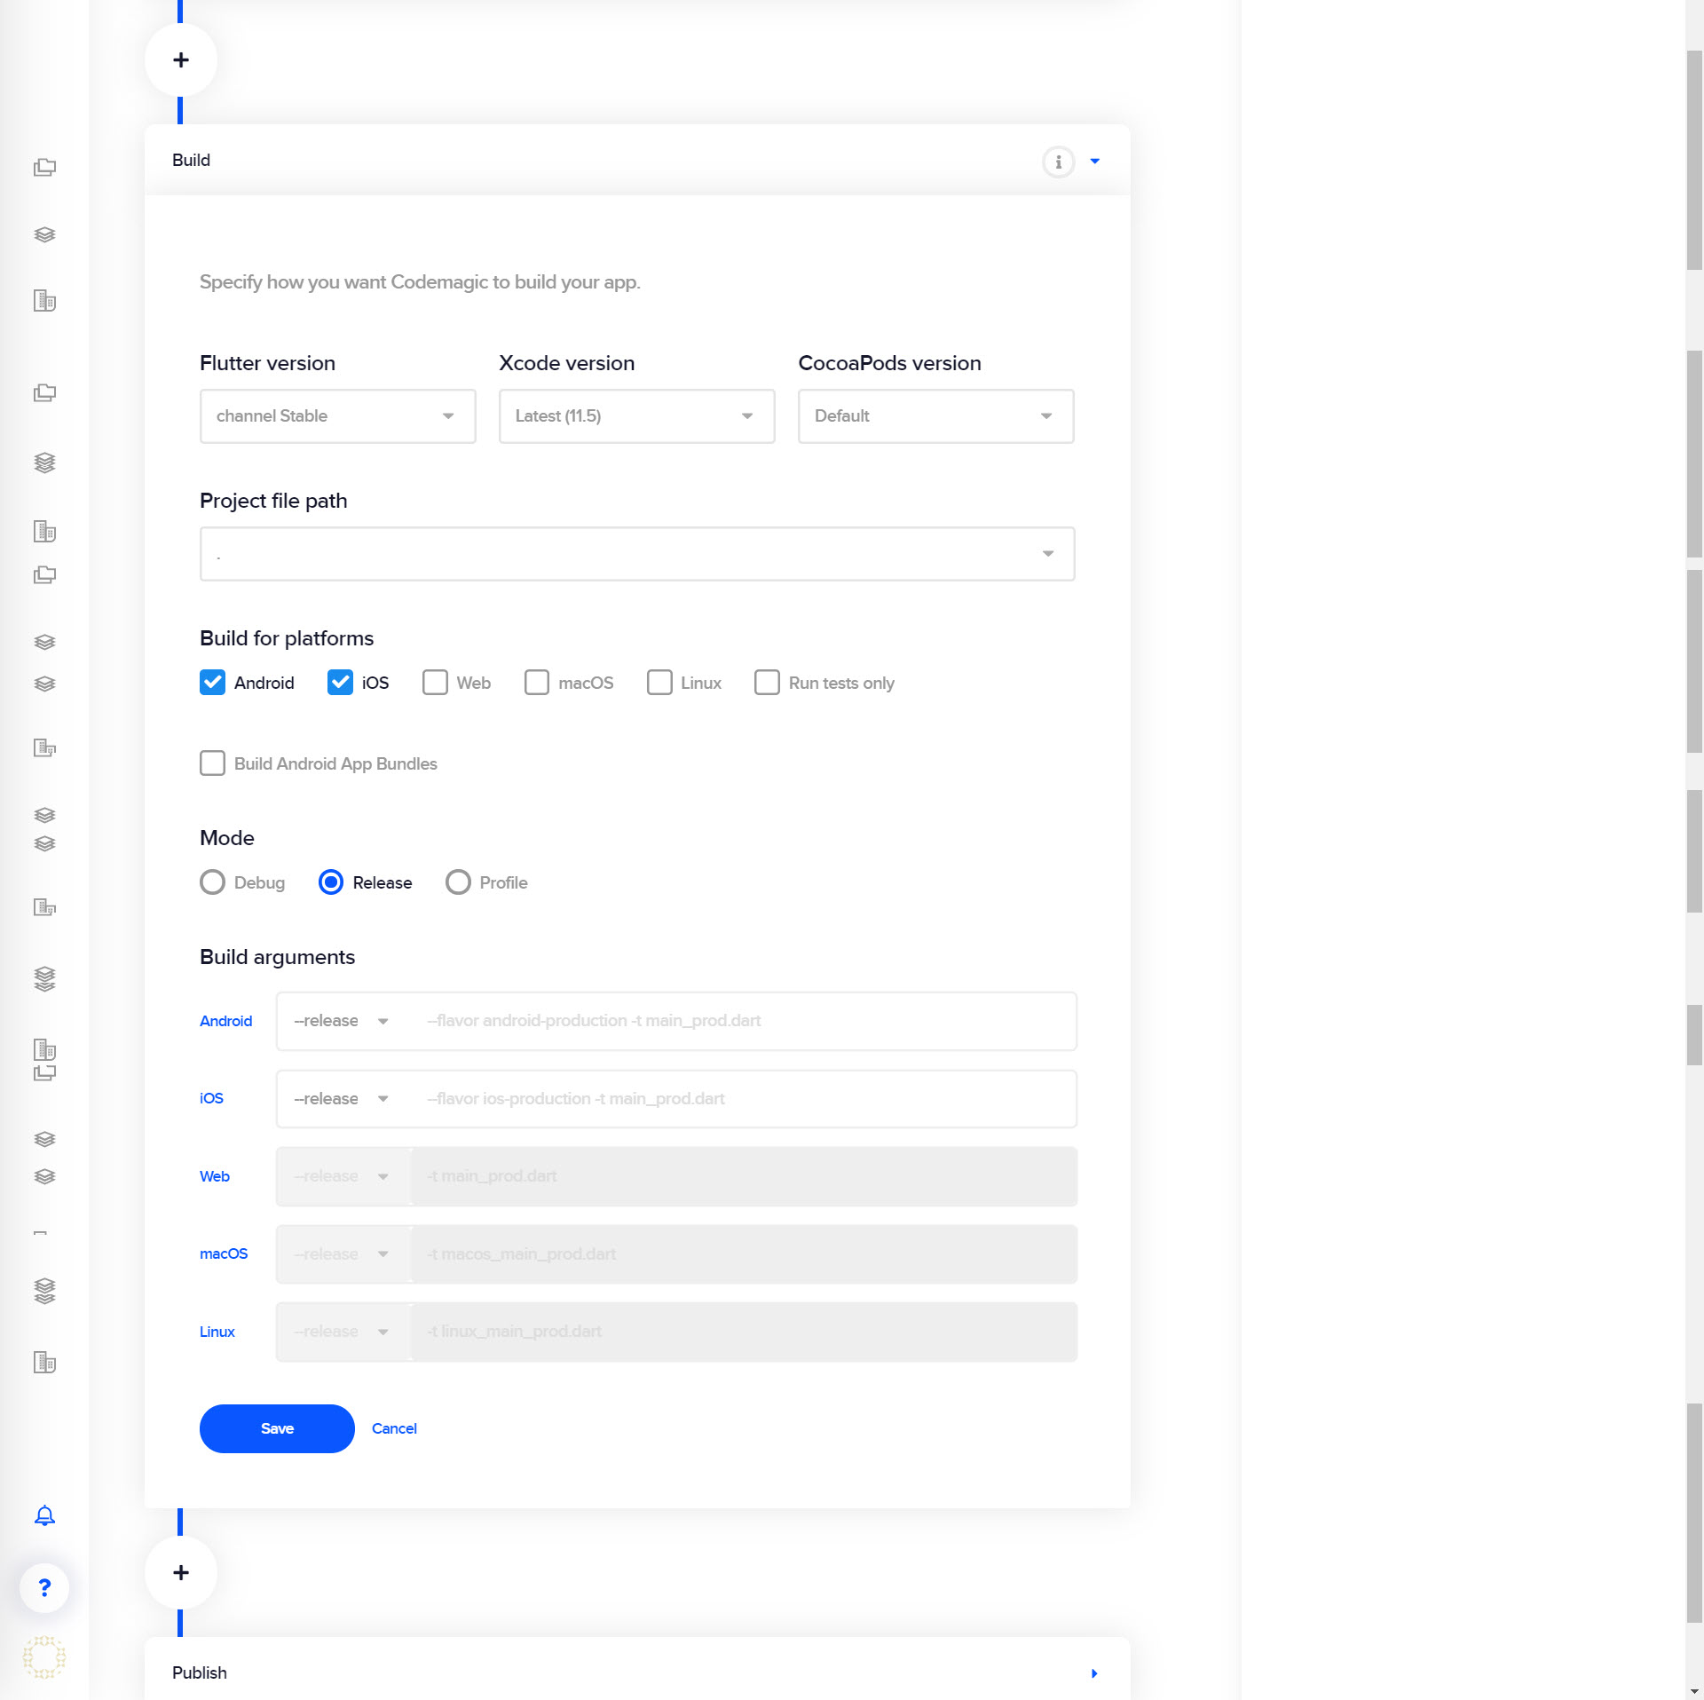
Task: Click the help question mark icon
Action: click(x=45, y=1588)
